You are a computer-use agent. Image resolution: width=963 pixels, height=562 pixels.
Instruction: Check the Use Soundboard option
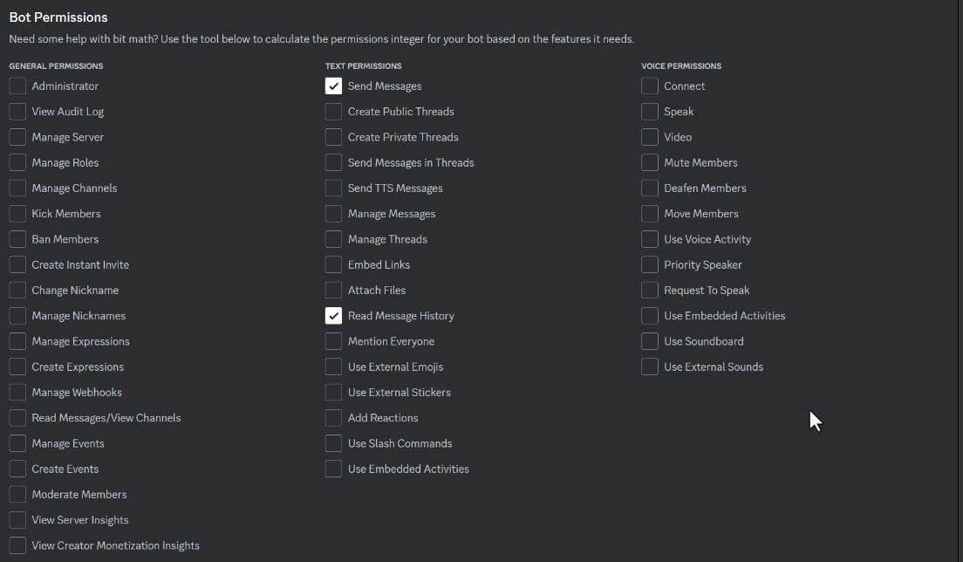point(649,341)
